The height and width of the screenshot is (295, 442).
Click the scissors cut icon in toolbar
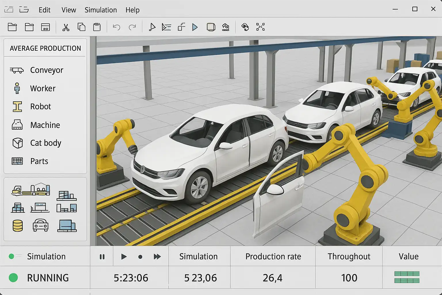click(x=66, y=27)
